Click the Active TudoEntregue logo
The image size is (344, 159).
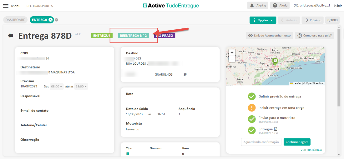click(171, 6)
